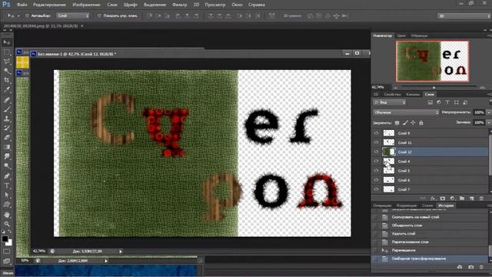Change the screen mode
Viewport: 492px width, 277px height.
[7, 261]
